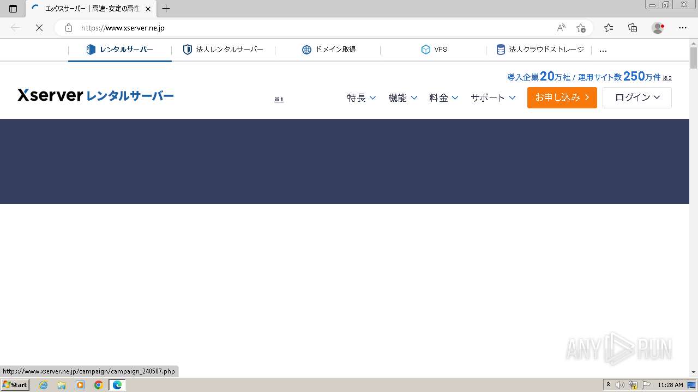
Task: Open the volume control tray icon
Action: coord(620,385)
